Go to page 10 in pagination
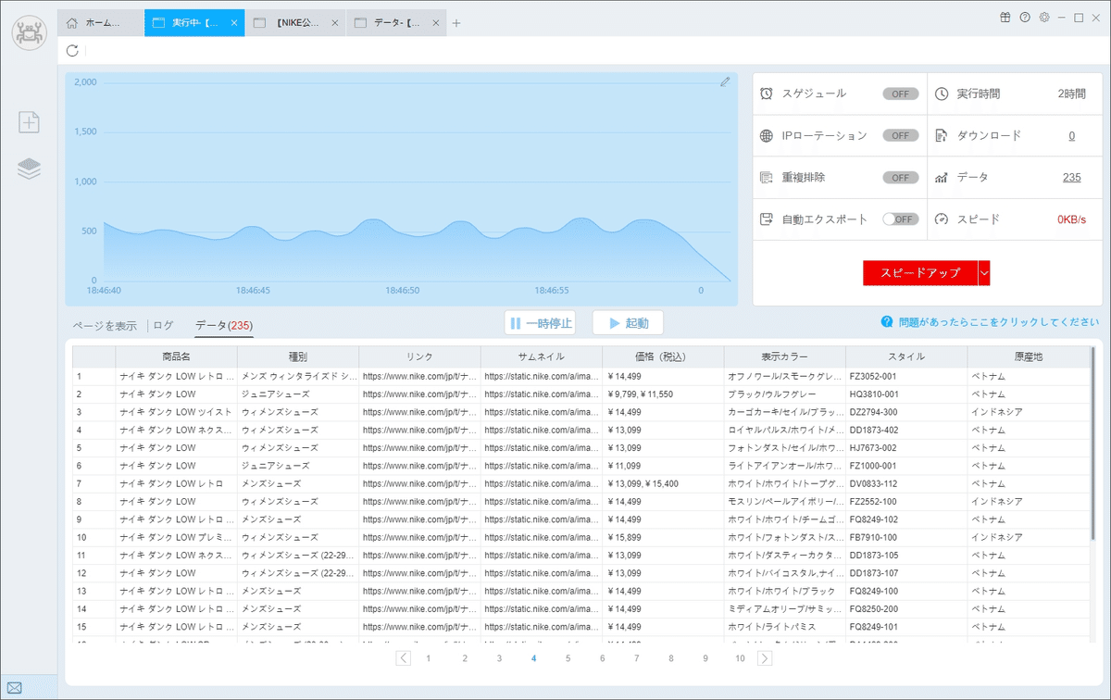1111x700 pixels. [740, 658]
